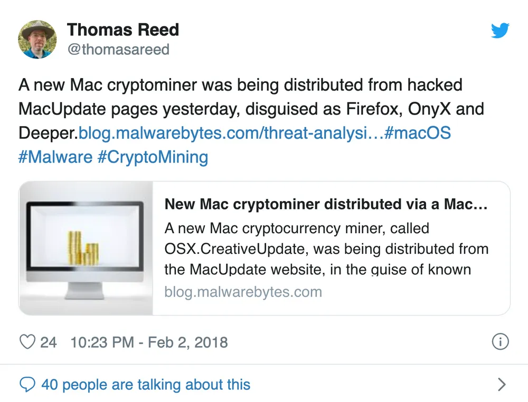Click the speech bubble reply icon

point(27,384)
